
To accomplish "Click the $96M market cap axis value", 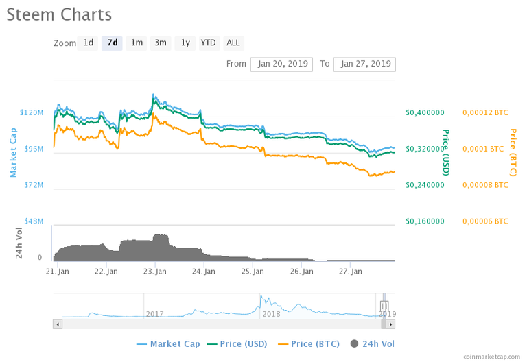I will [x=34, y=149].
